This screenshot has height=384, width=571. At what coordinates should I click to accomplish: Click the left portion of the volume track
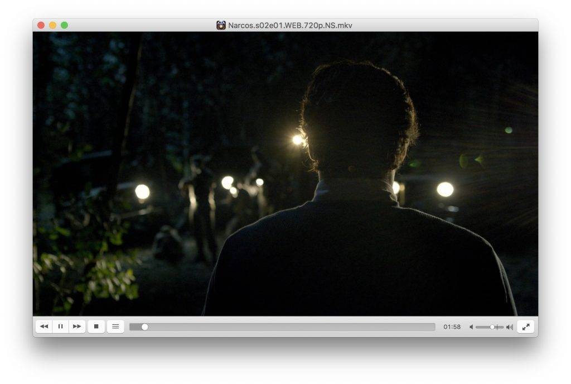tap(481, 327)
